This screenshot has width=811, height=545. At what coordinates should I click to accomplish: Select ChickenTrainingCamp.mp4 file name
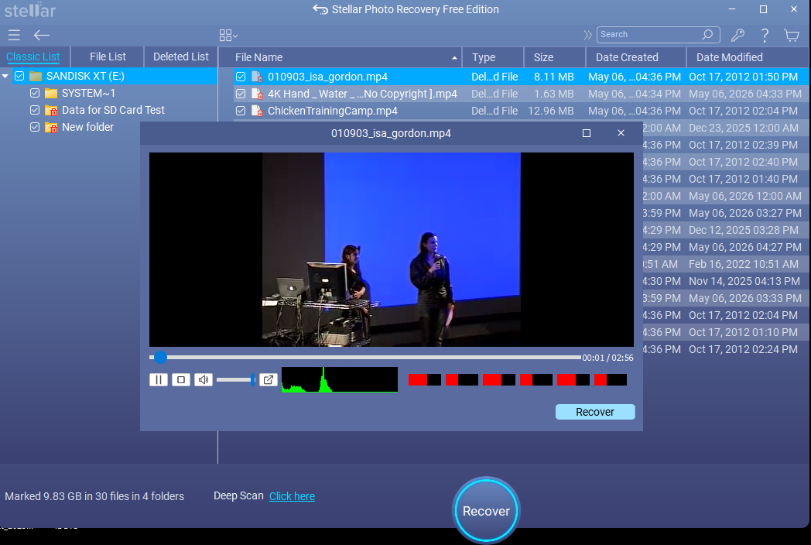pos(333,111)
